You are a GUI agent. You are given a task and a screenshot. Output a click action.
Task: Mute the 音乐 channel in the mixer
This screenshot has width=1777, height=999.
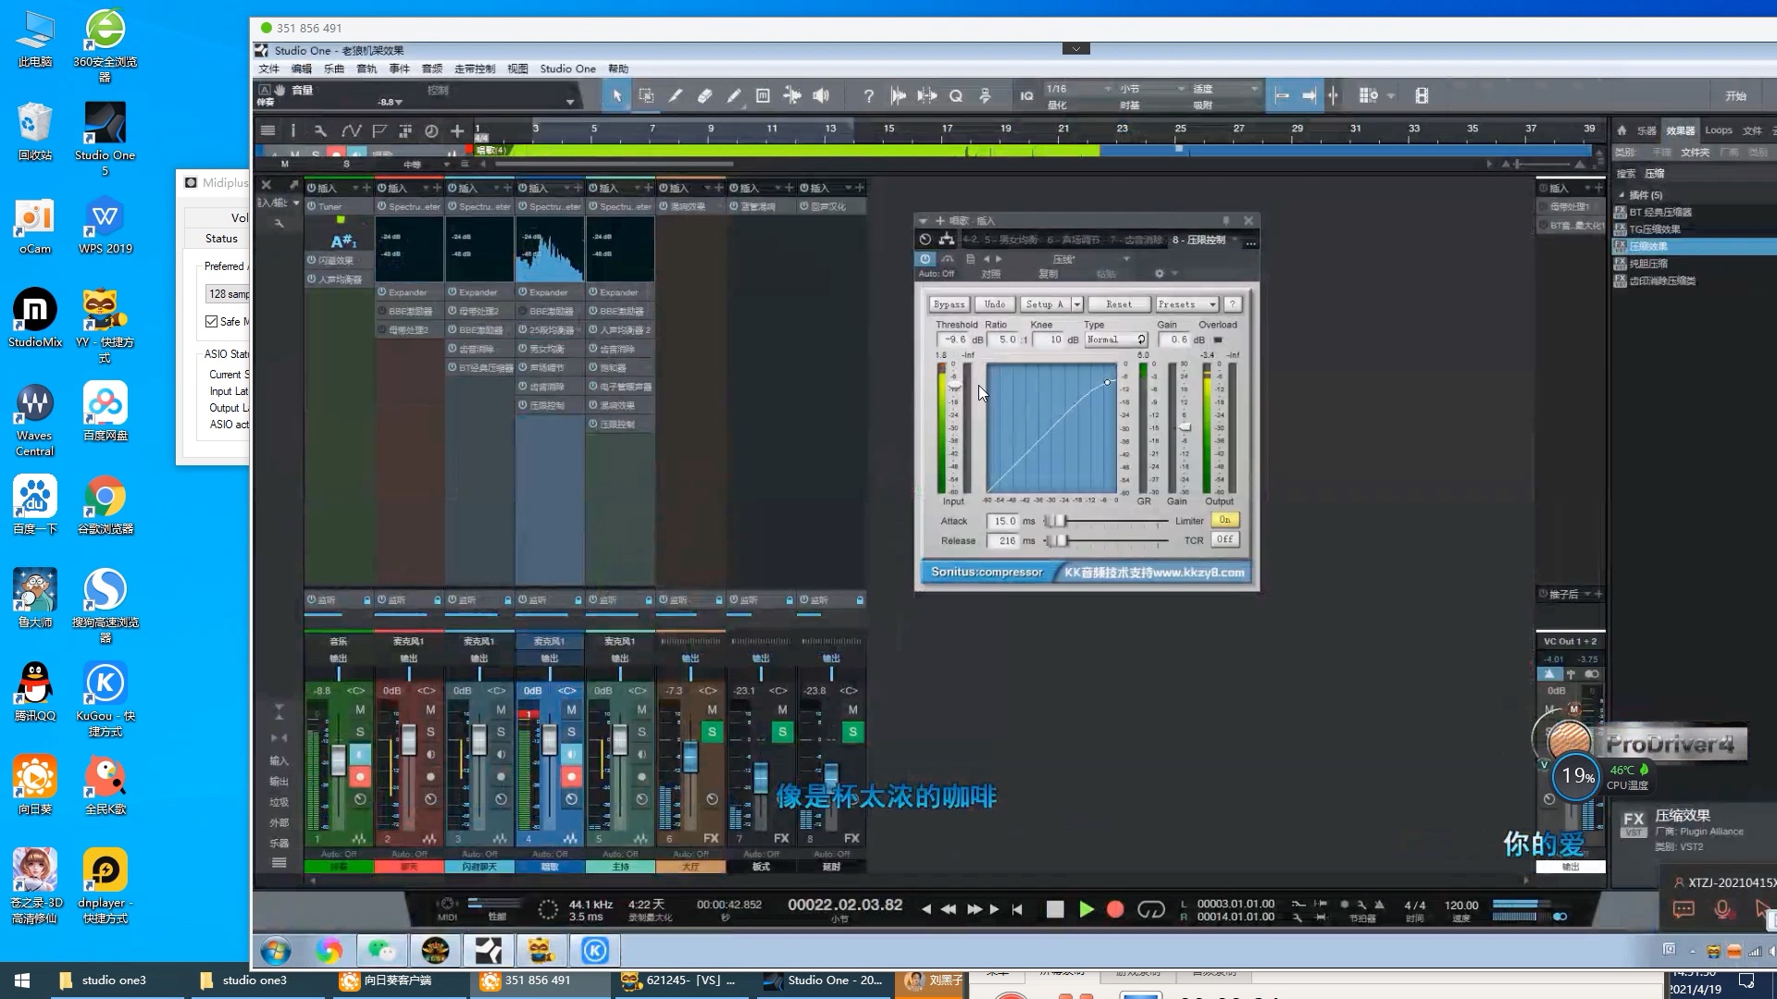click(x=359, y=709)
